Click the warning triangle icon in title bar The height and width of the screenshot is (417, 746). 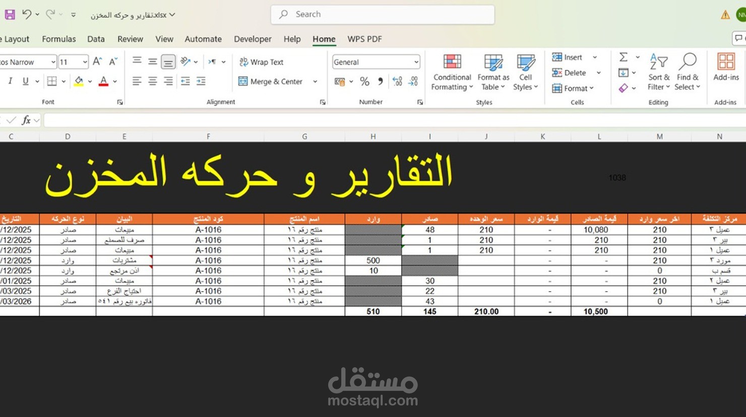point(725,15)
